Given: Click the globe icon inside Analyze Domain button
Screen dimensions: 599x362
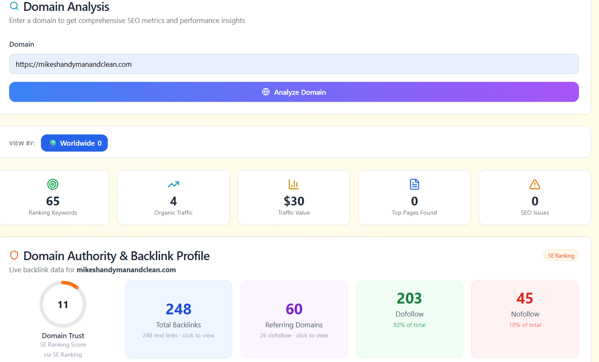Looking at the screenshot, I should click(x=266, y=92).
